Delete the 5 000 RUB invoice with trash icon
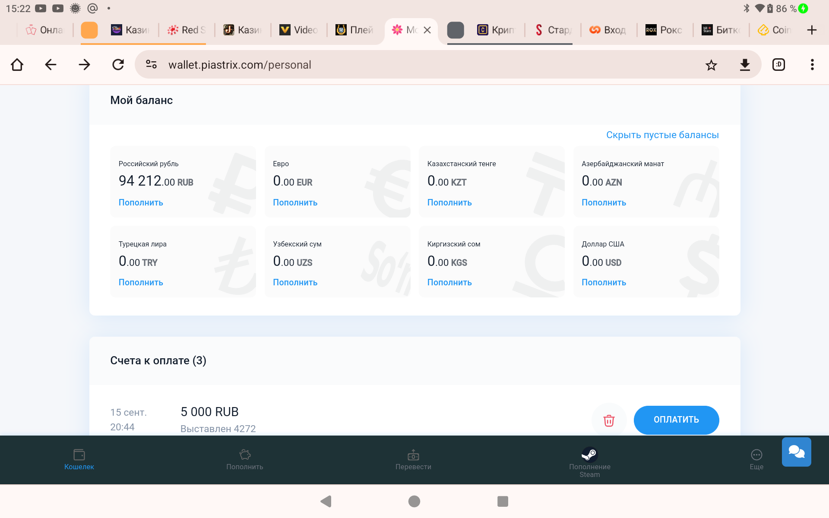Screen dimensions: 829x518 (x=609, y=420)
